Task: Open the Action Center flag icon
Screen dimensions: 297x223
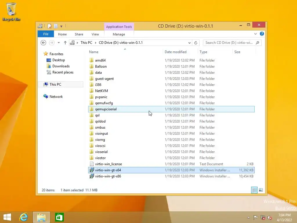Action: click(256, 217)
